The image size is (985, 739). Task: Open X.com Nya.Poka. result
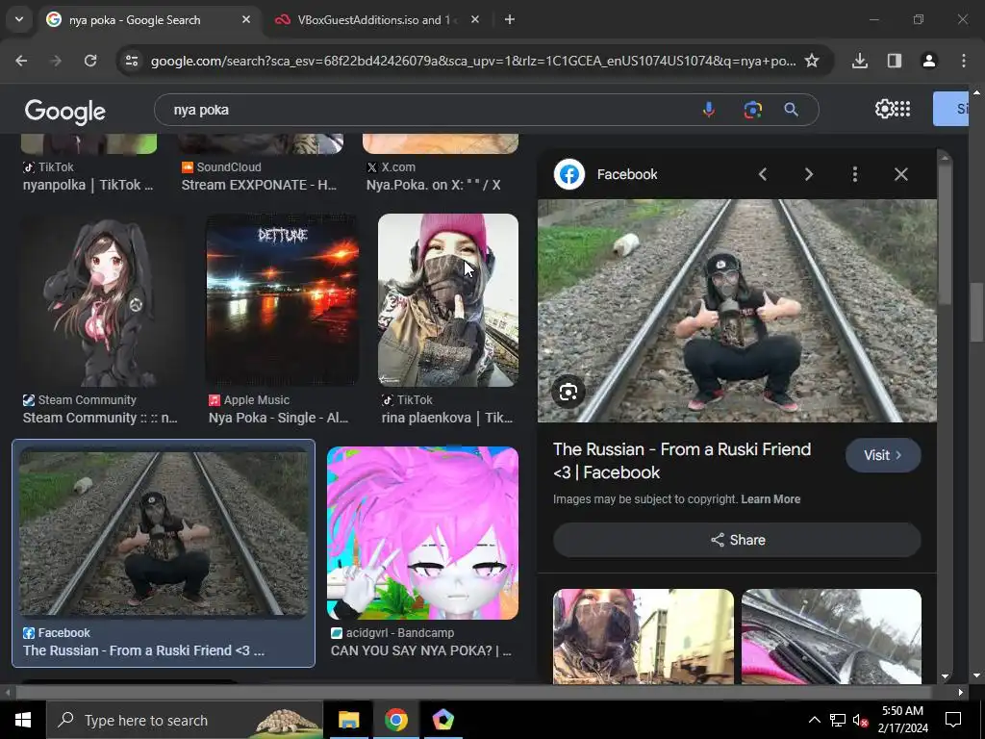[x=434, y=185]
